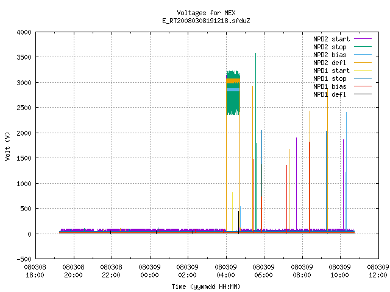Click the 080309 00:00 x-axis label
Image resolution: width=390 pixels, height=292 pixels.
[x=149, y=271]
